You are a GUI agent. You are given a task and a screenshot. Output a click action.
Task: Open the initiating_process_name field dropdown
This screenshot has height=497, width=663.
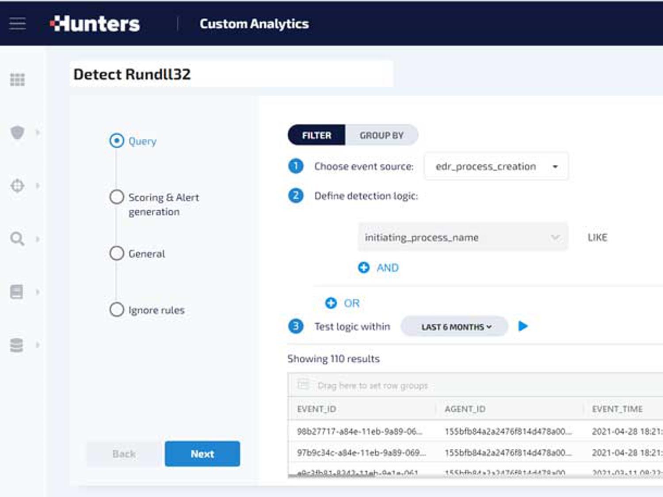tap(463, 237)
